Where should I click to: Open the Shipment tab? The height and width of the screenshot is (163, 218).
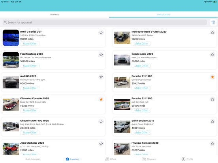pos(149,159)
